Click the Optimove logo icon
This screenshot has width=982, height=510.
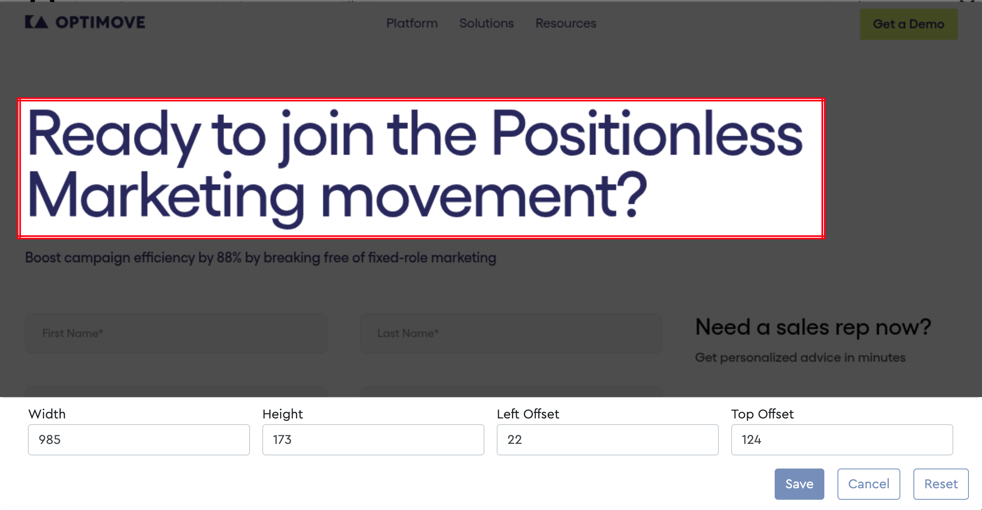(x=37, y=22)
